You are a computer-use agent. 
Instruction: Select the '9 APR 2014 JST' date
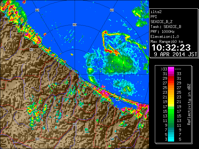click(175, 54)
